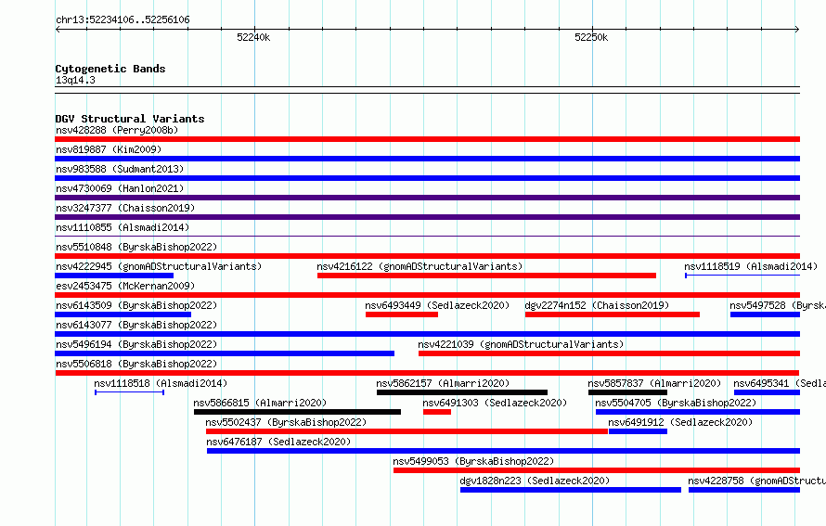Select the short blue bar under nsv4222945

point(114,276)
